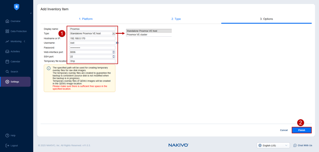The width and height of the screenshot is (319, 152).
Task: Go to Data Protection section
Action: tap(16, 31)
